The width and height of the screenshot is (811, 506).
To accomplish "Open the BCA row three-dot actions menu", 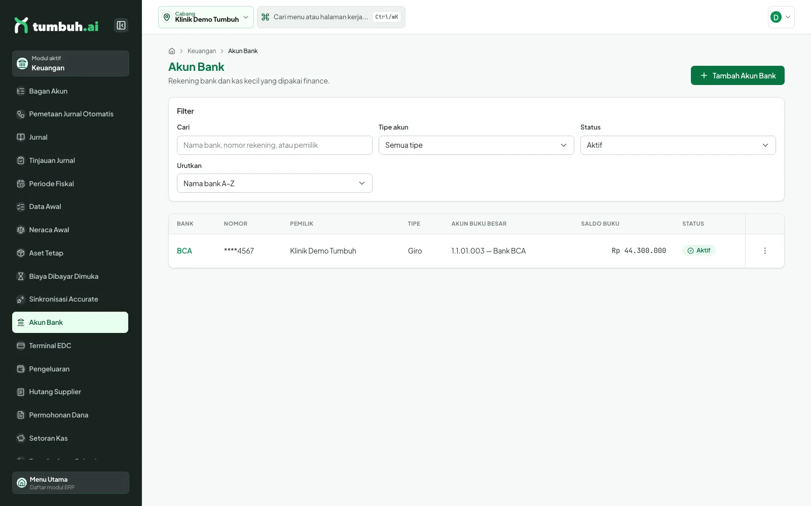I will pyautogui.click(x=765, y=251).
